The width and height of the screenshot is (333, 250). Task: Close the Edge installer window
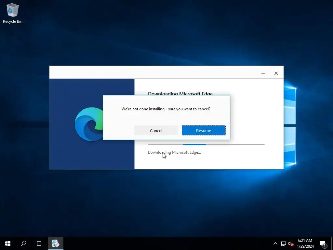click(276, 73)
